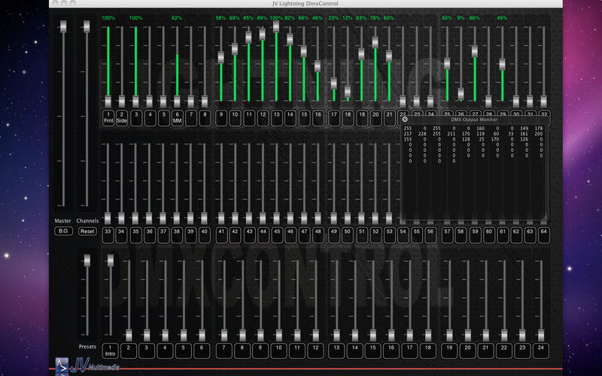Click channel 9 fader handle
This screenshot has height=376, width=602.
click(x=220, y=57)
